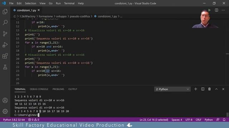
Task: Click the VS Code logo icon
Action: click(4, 3)
